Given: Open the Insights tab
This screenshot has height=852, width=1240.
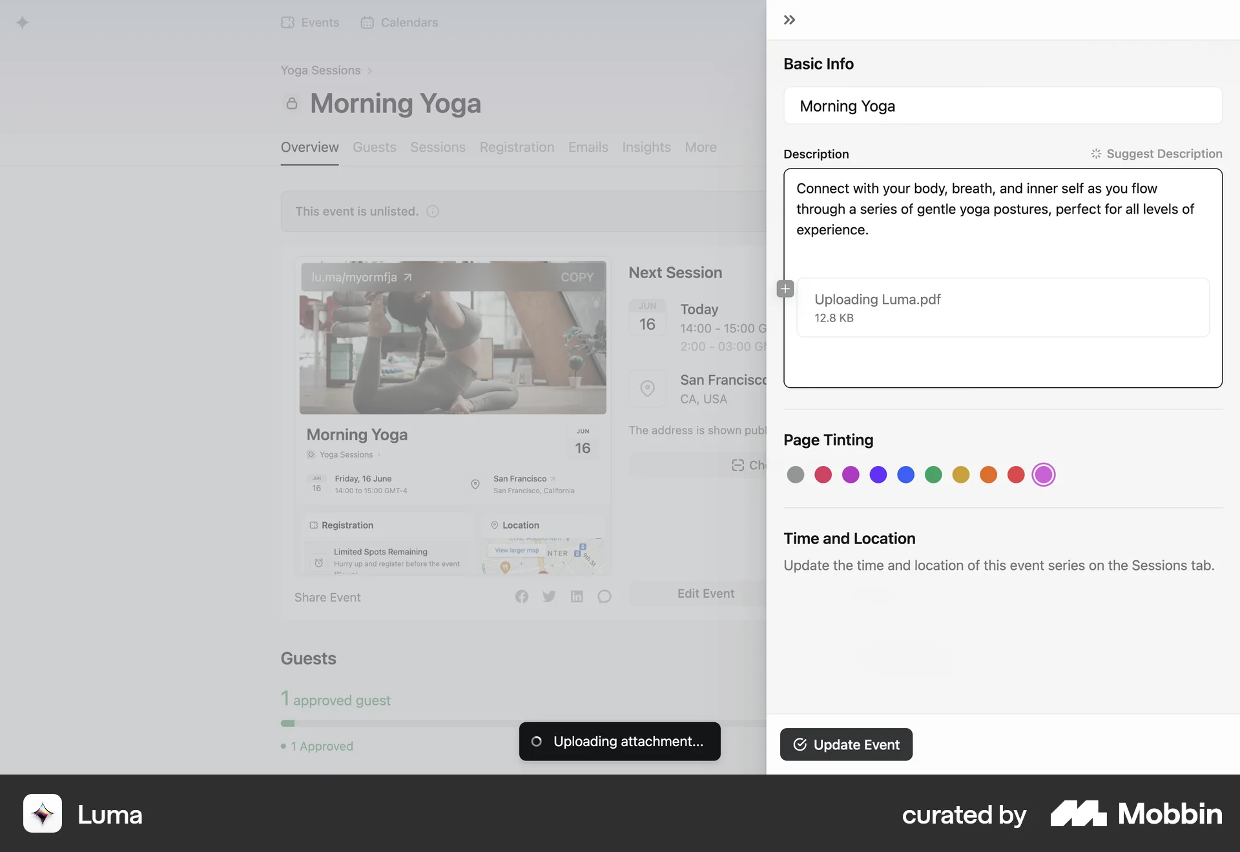Looking at the screenshot, I should point(646,147).
